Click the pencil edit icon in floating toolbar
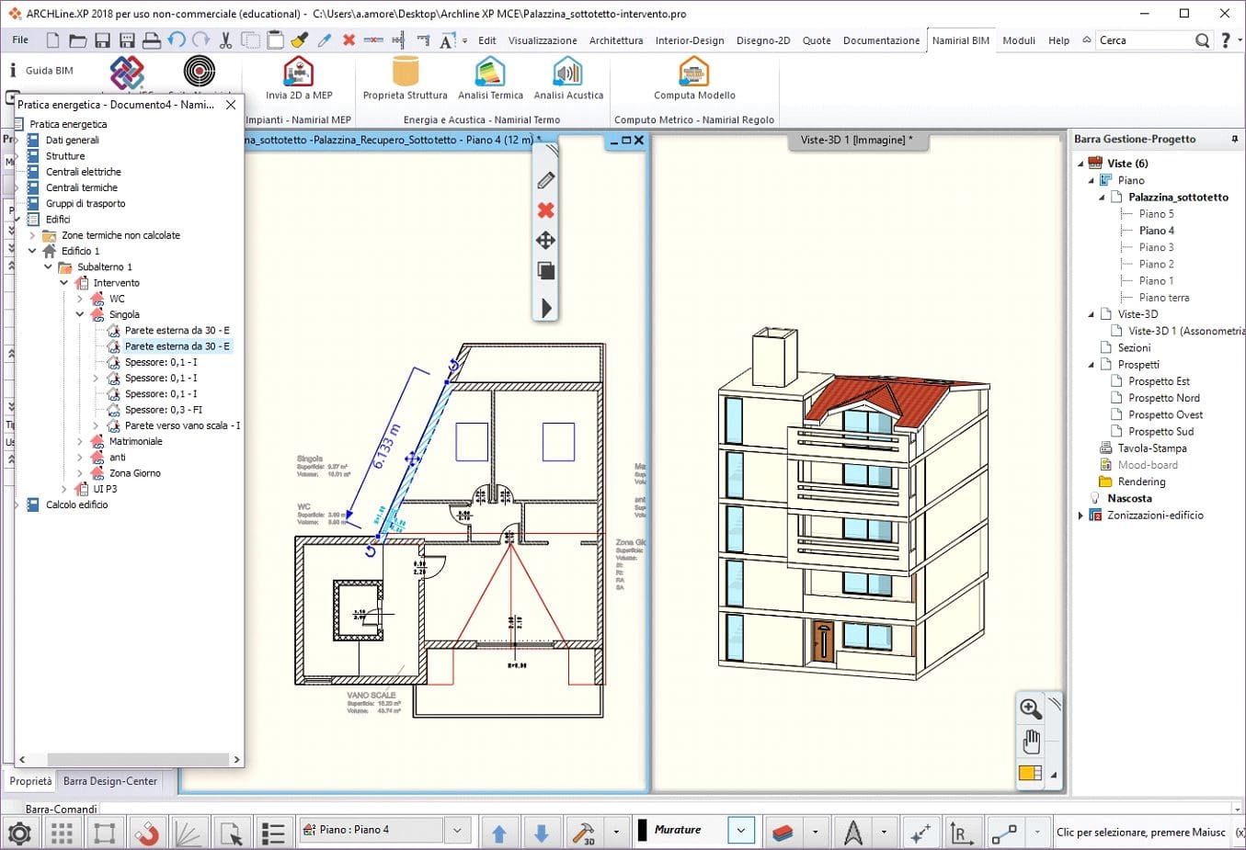The width and height of the screenshot is (1246, 850). coord(545,180)
